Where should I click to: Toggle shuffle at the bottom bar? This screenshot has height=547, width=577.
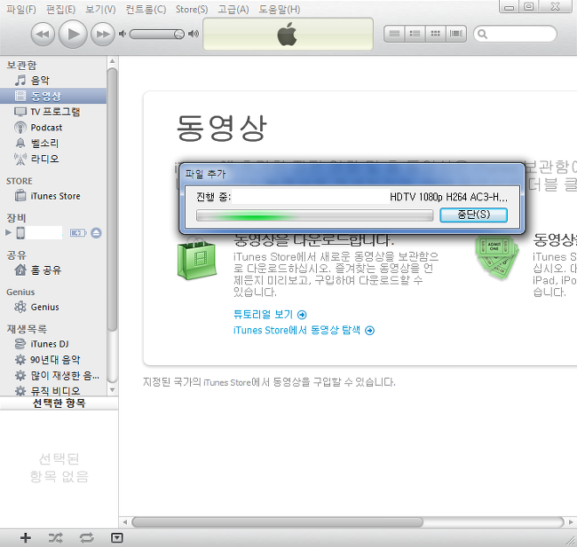point(56,538)
